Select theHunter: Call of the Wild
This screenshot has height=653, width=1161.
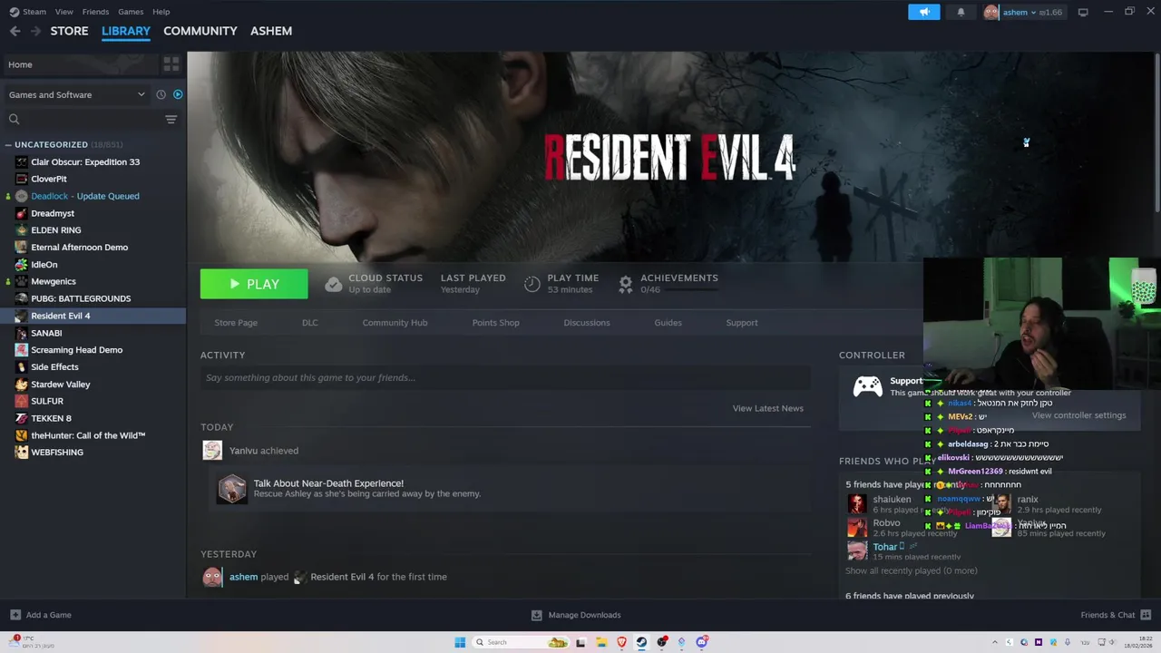(88, 435)
